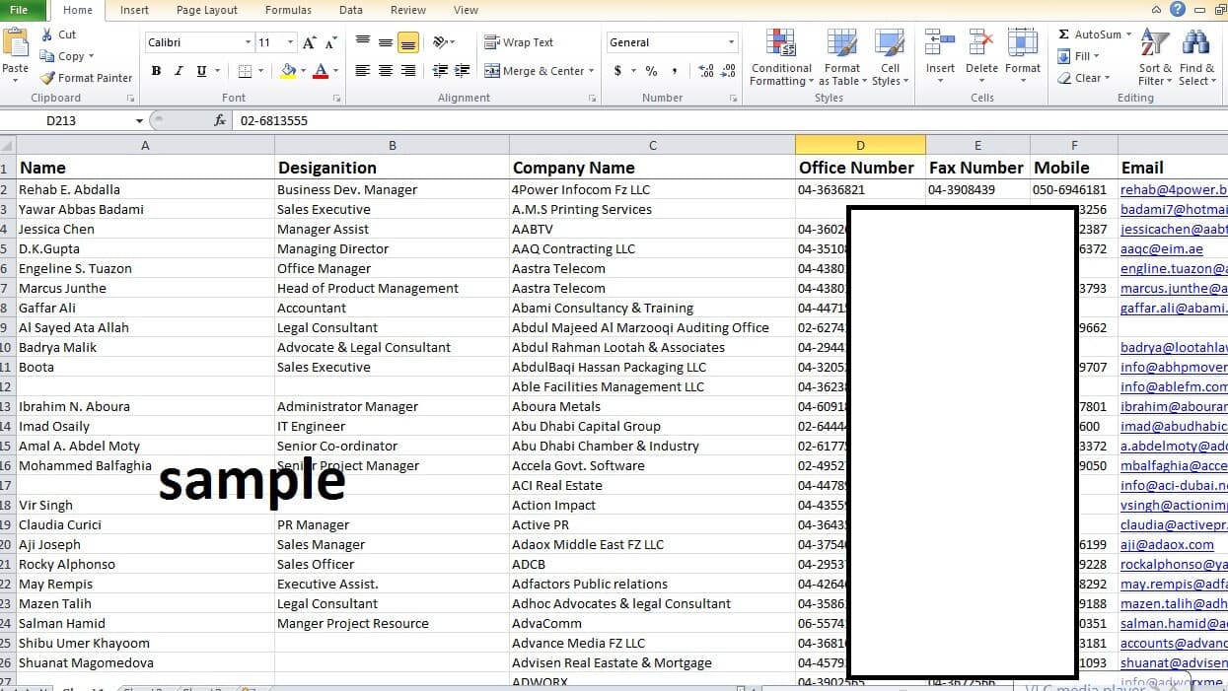The height and width of the screenshot is (691, 1228).
Task: Click the Clear button in Editing group
Action: pyautogui.click(x=1083, y=78)
